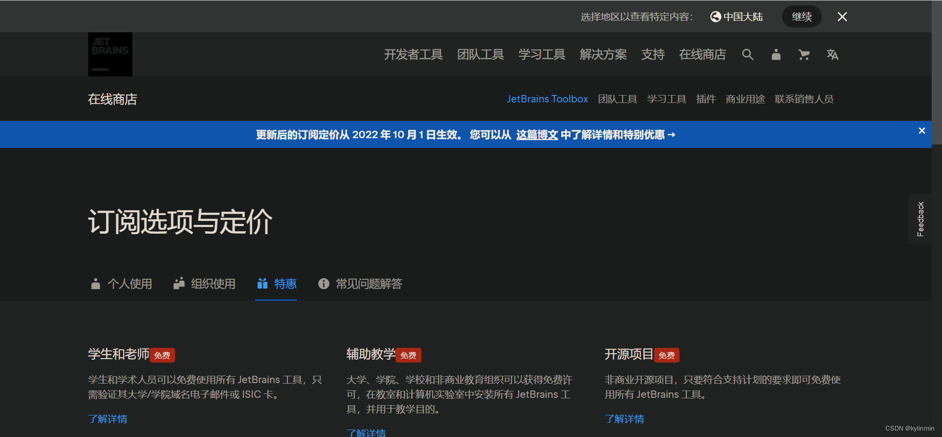Open the account profile icon
Screen dimensions: 942x437
click(x=776, y=54)
